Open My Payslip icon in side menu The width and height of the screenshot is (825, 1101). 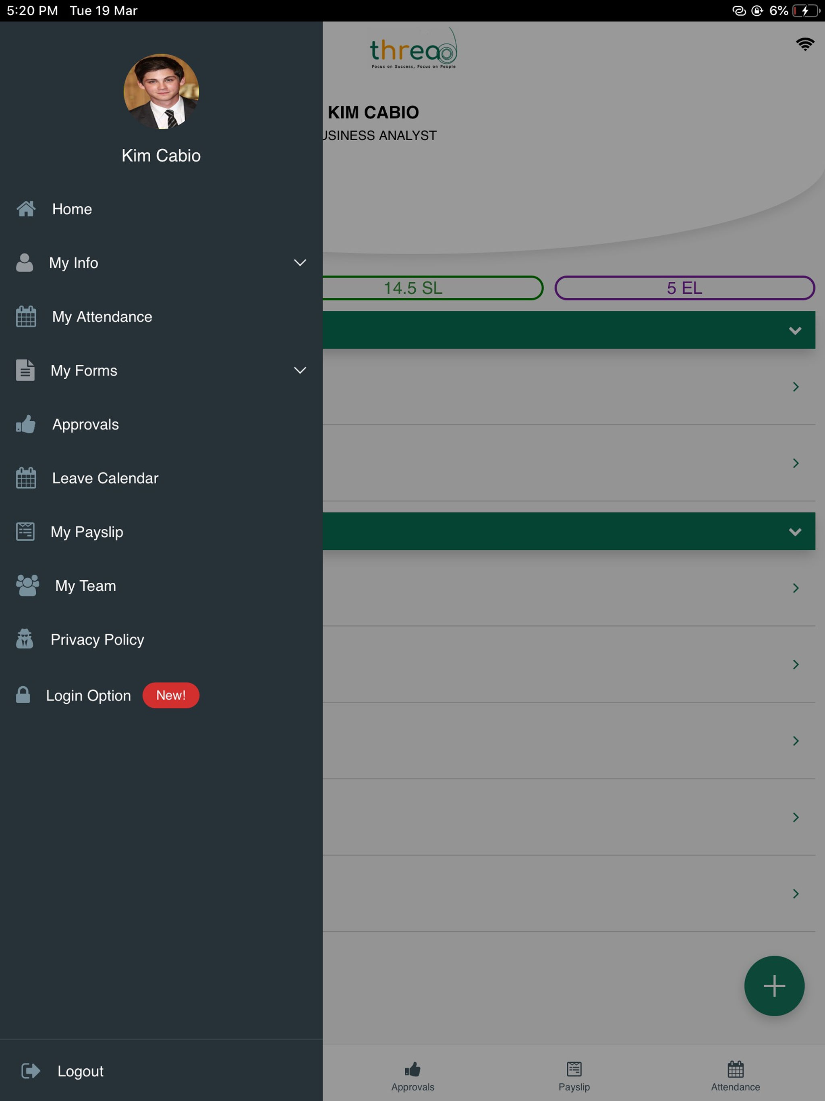coord(25,532)
